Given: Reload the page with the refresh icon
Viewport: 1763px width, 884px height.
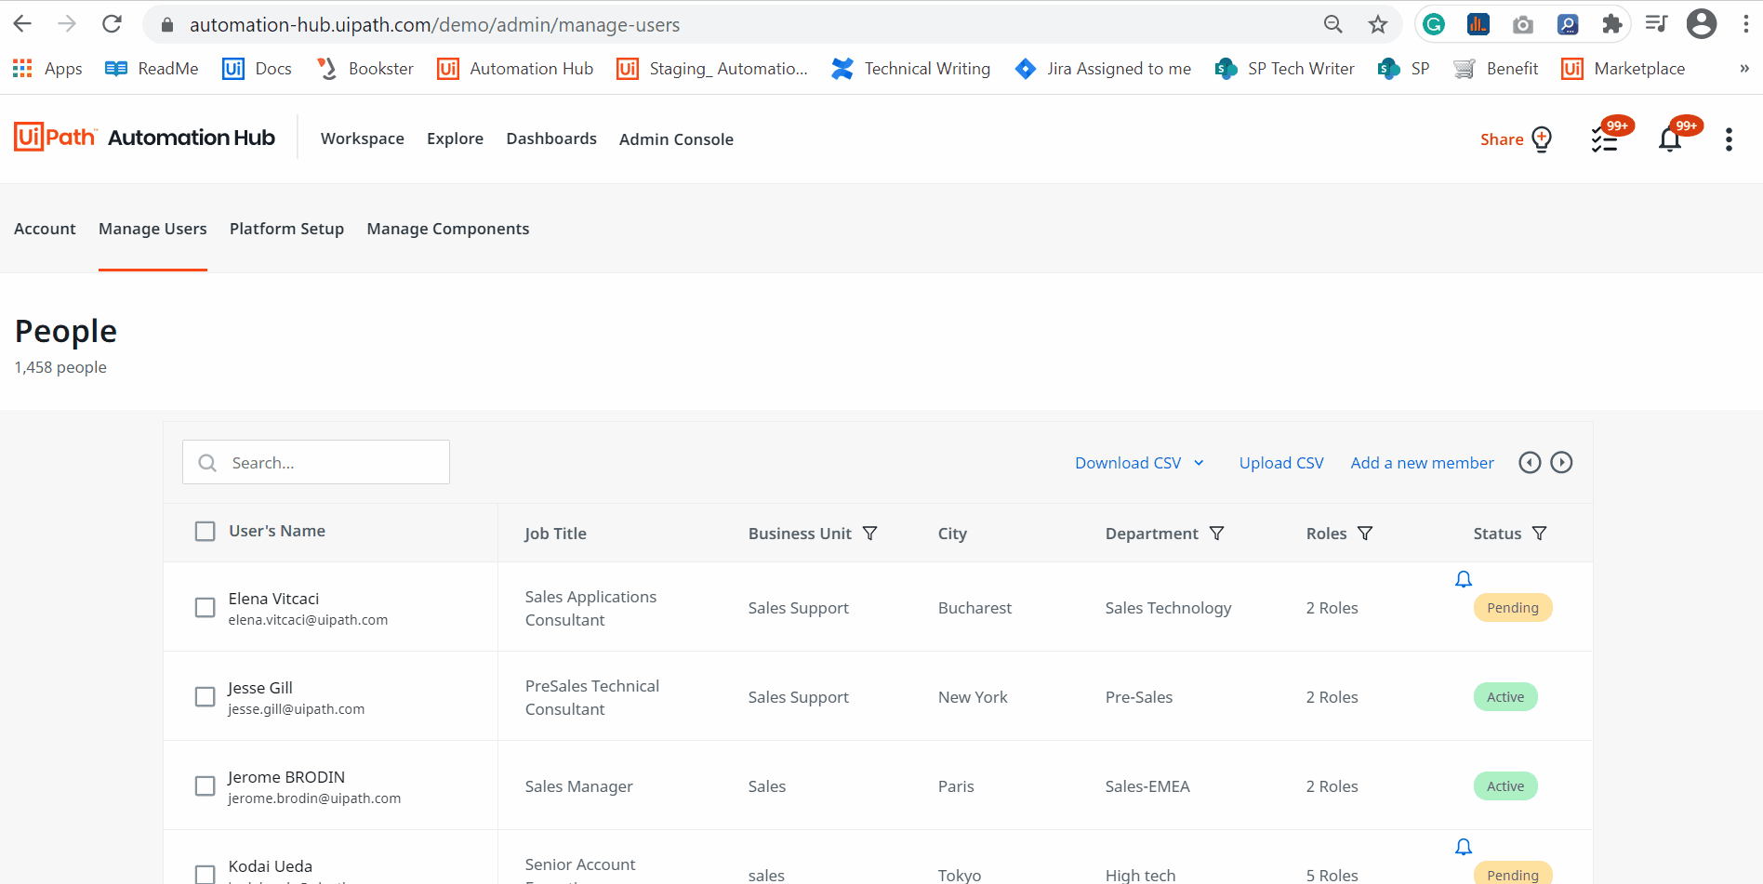Looking at the screenshot, I should tap(112, 24).
